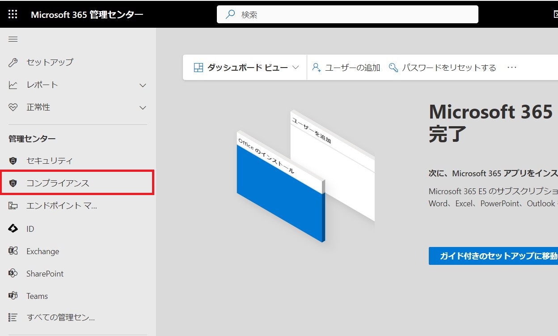Click the すべての管理センター list icon
The width and height of the screenshot is (558, 336).
click(x=13, y=318)
